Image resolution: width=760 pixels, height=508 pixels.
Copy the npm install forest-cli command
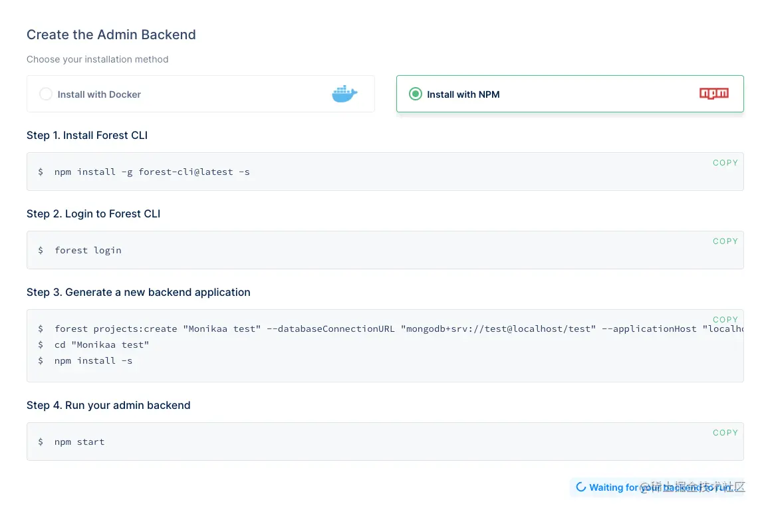pos(725,163)
